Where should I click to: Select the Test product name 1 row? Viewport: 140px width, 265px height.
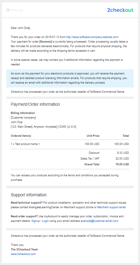[70, 144]
